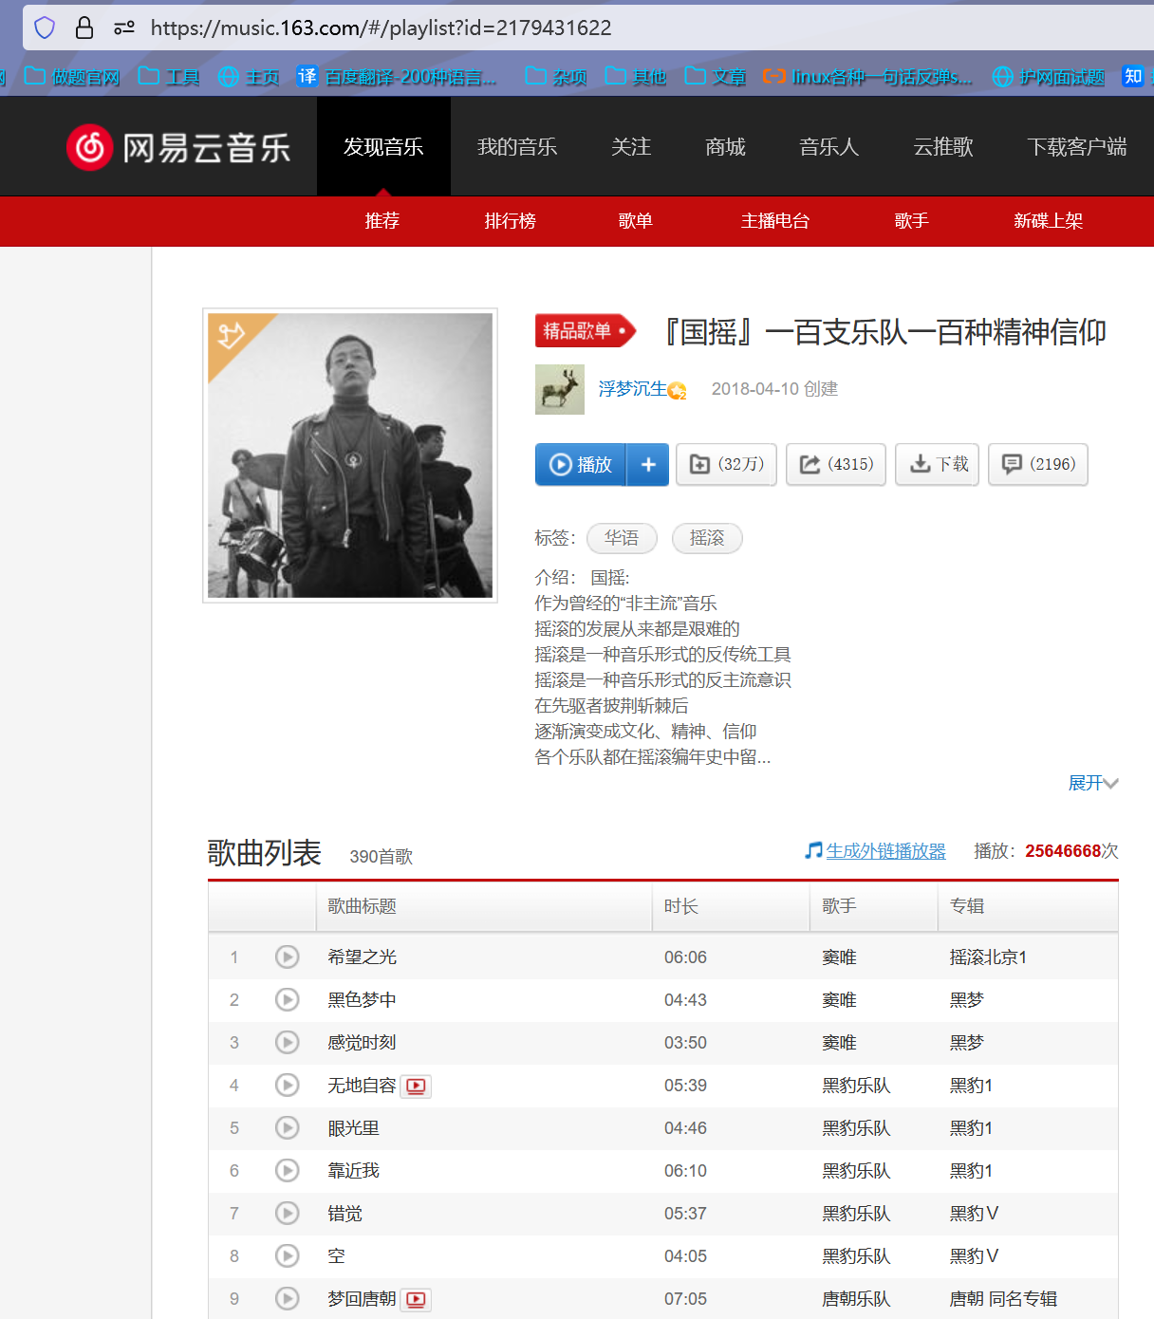Click the blue 播放 play button
Viewport: 1154px width, 1319px height.
point(581,464)
